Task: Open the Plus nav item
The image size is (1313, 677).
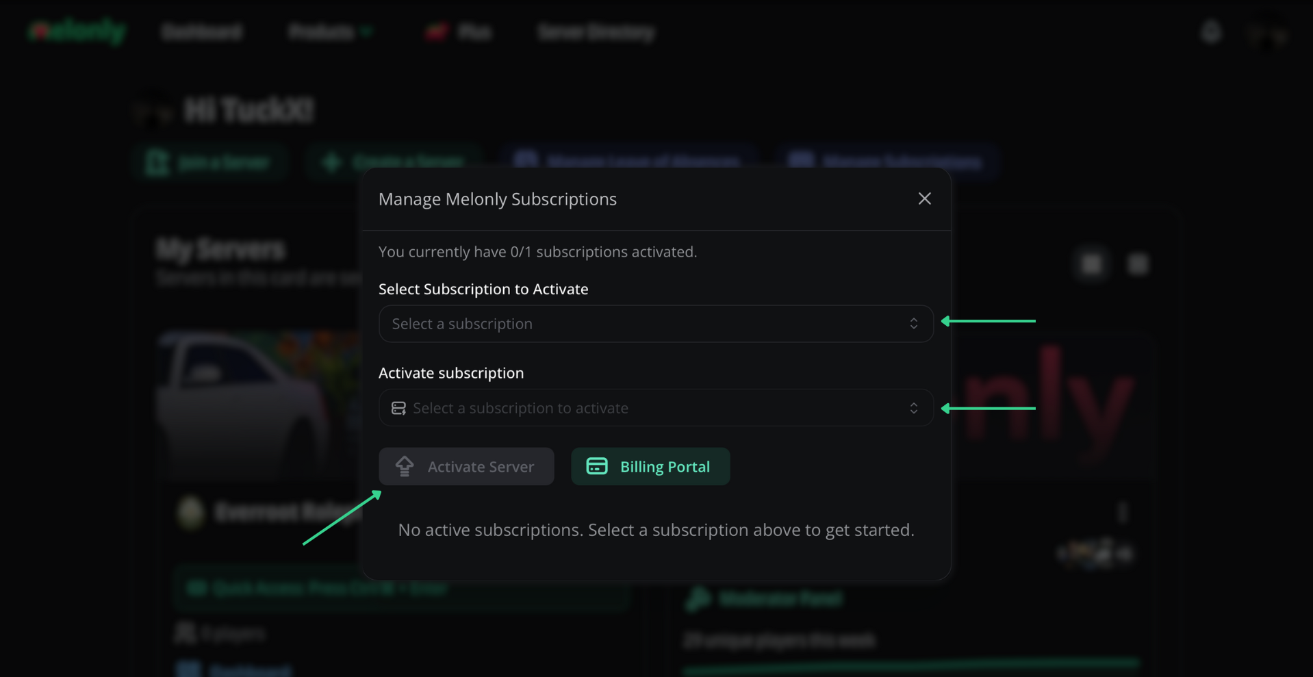Action: 458,31
